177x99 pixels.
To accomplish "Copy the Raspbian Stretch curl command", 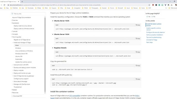I will pos(138,52).
